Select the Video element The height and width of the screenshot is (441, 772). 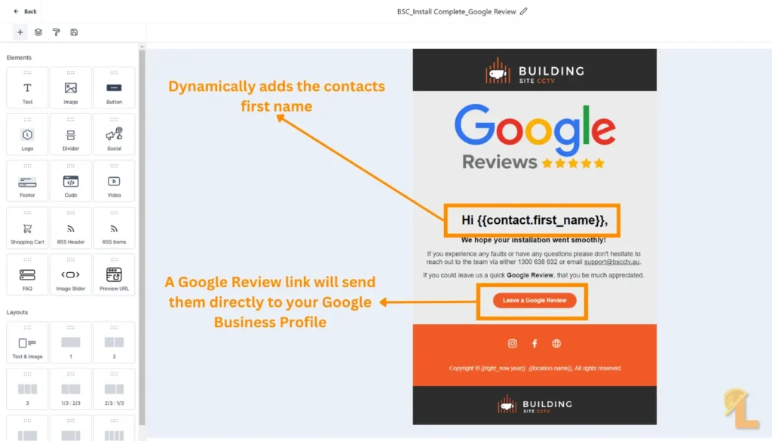115,181
